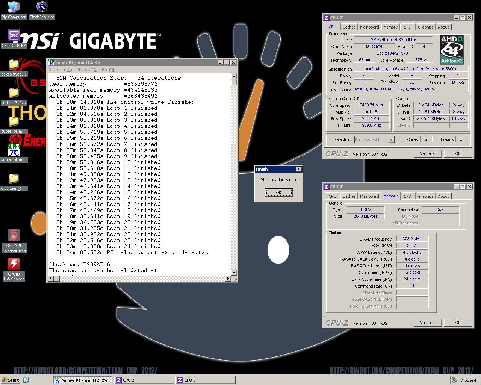Select the About tab in the bottom CPU-Z window
The image size is (481, 385).
[443, 196]
